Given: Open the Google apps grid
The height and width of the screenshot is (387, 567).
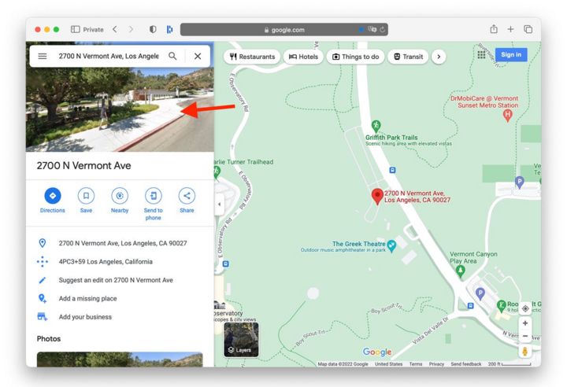Looking at the screenshot, I should coord(481,55).
